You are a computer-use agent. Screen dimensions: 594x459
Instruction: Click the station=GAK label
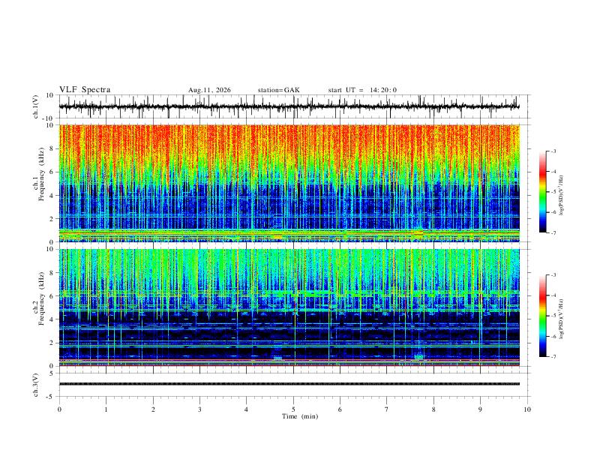pos(278,90)
